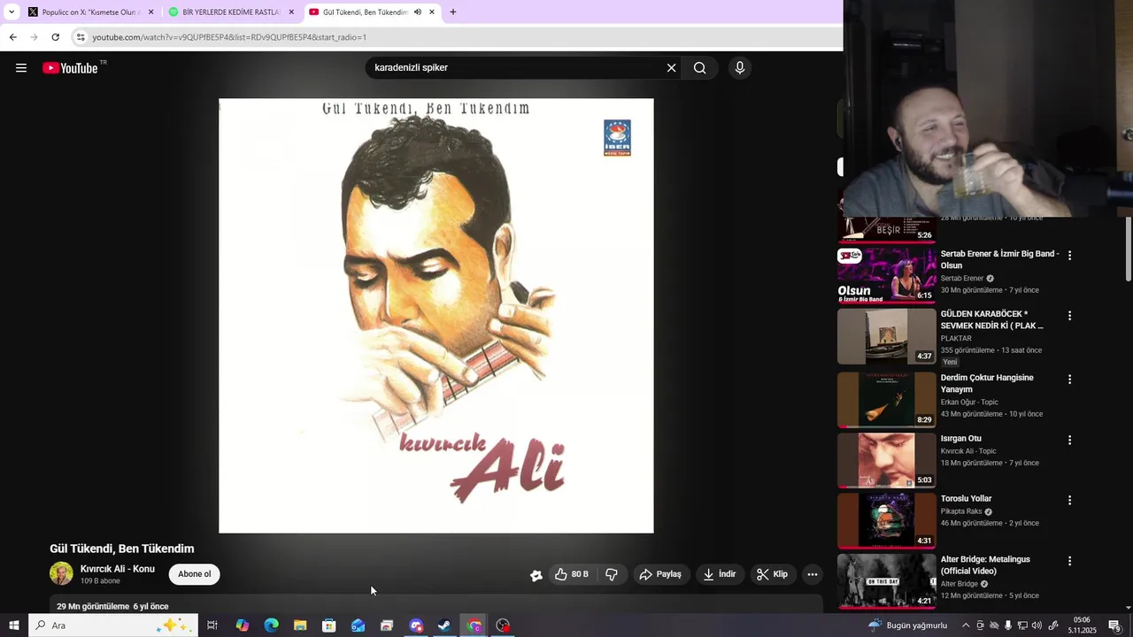Open Sertab Erener Olsun video thumbnail
The height and width of the screenshot is (637, 1133).
(886, 276)
